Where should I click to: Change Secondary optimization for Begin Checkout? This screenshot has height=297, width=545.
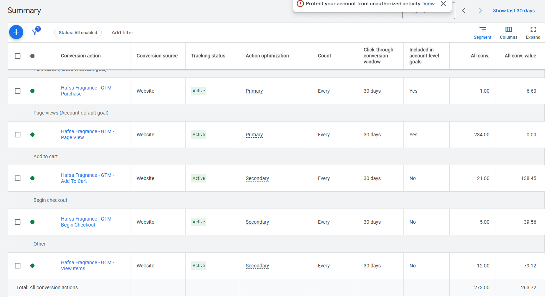[257, 222]
